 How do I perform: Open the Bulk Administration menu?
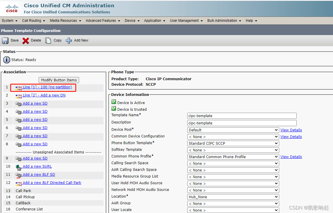(222, 20)
